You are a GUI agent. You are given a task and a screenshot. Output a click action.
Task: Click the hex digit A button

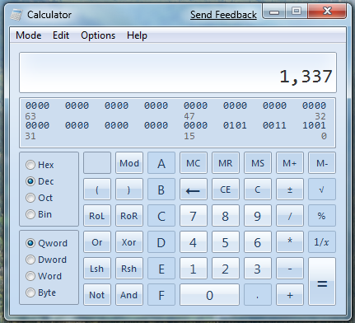[161, 163]
